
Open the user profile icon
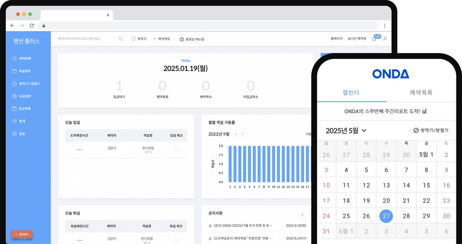385,39
